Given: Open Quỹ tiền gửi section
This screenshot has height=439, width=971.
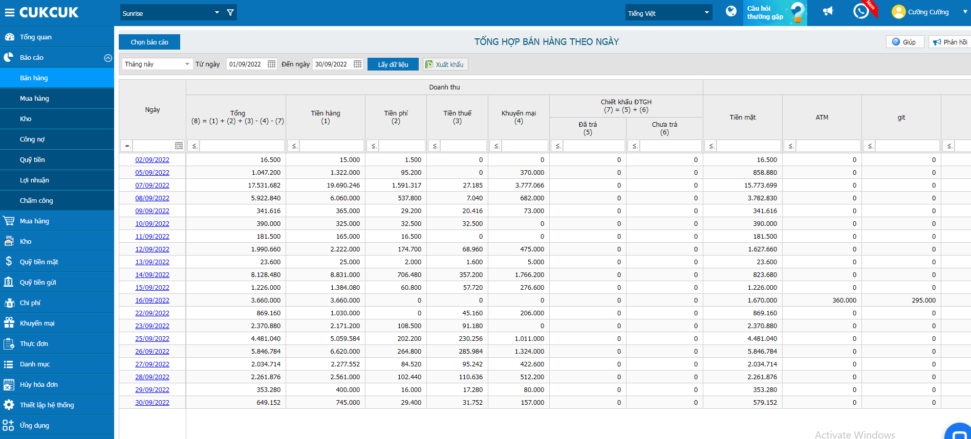Looking at the screenshot, I should [x=57, y=282].
